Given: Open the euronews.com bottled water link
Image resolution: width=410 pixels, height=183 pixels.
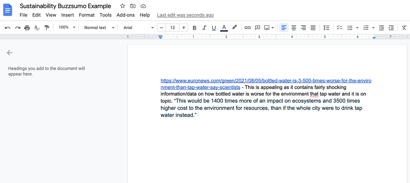Looking at the screenshot, I should tap(265, 81).
